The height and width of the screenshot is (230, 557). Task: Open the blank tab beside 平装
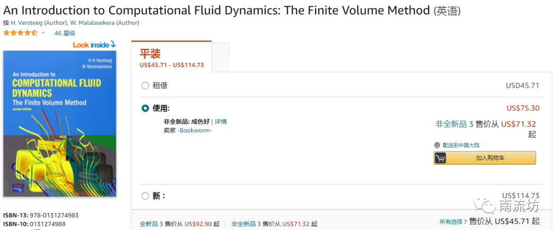point(220,56)
